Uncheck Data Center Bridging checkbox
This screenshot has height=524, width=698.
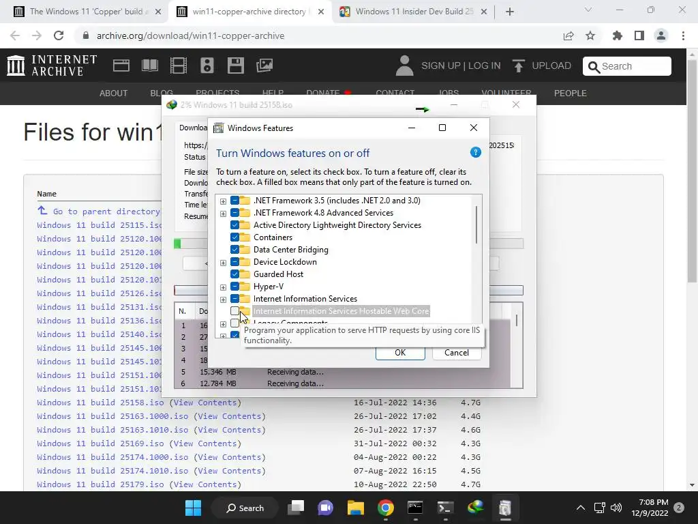(x=234, y=250)
